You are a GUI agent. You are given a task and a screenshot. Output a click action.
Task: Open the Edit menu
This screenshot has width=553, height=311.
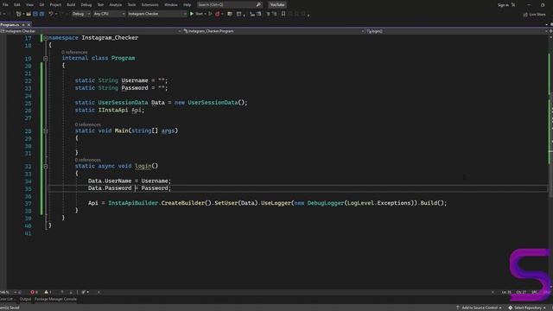[x=17, y=5]
